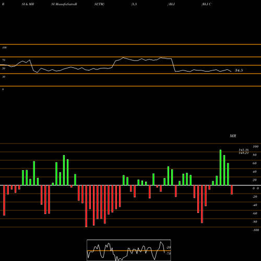Click the tallest green bar in the MR histogram
261x261 pixels.
(220, 168)
